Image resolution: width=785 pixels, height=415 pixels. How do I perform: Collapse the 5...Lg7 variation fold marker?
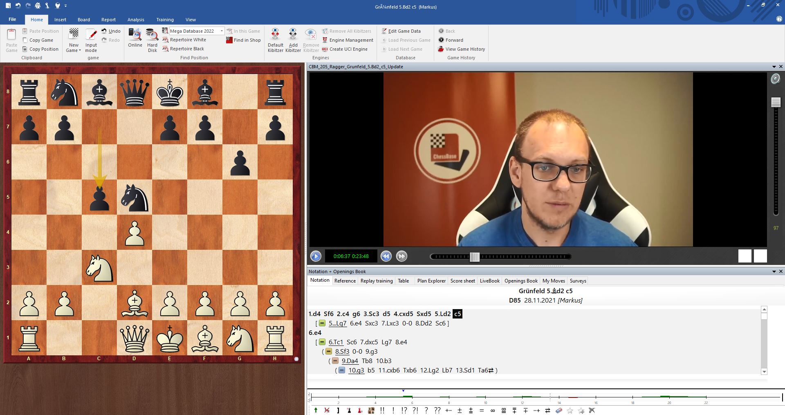[x=322, y=323]
